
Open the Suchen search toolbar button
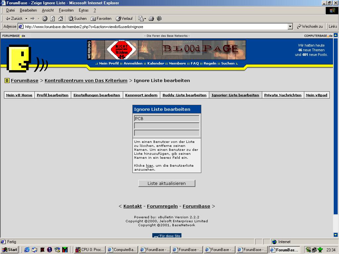77,19
